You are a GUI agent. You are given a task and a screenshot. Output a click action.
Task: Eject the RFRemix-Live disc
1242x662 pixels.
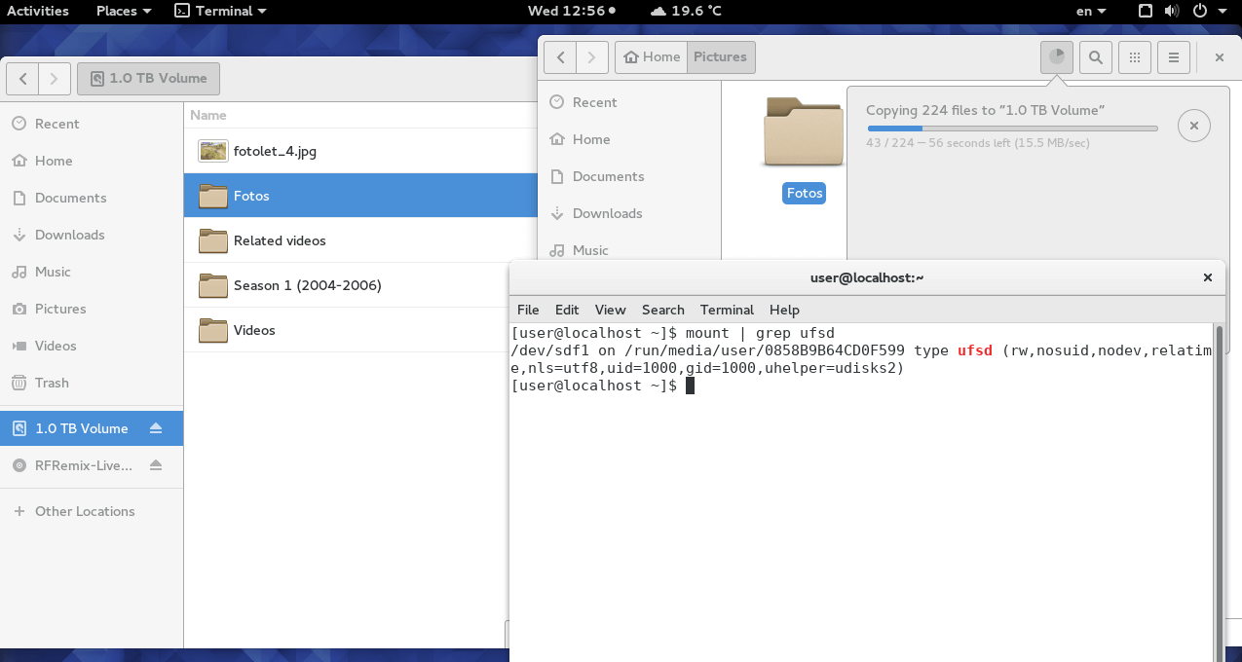click(156, 465)
